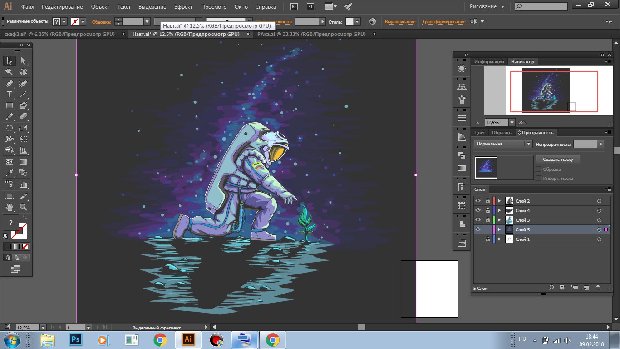Select the Free Transform tool
Viewport: 620px width, 349px height.
[x=23, y=139]
